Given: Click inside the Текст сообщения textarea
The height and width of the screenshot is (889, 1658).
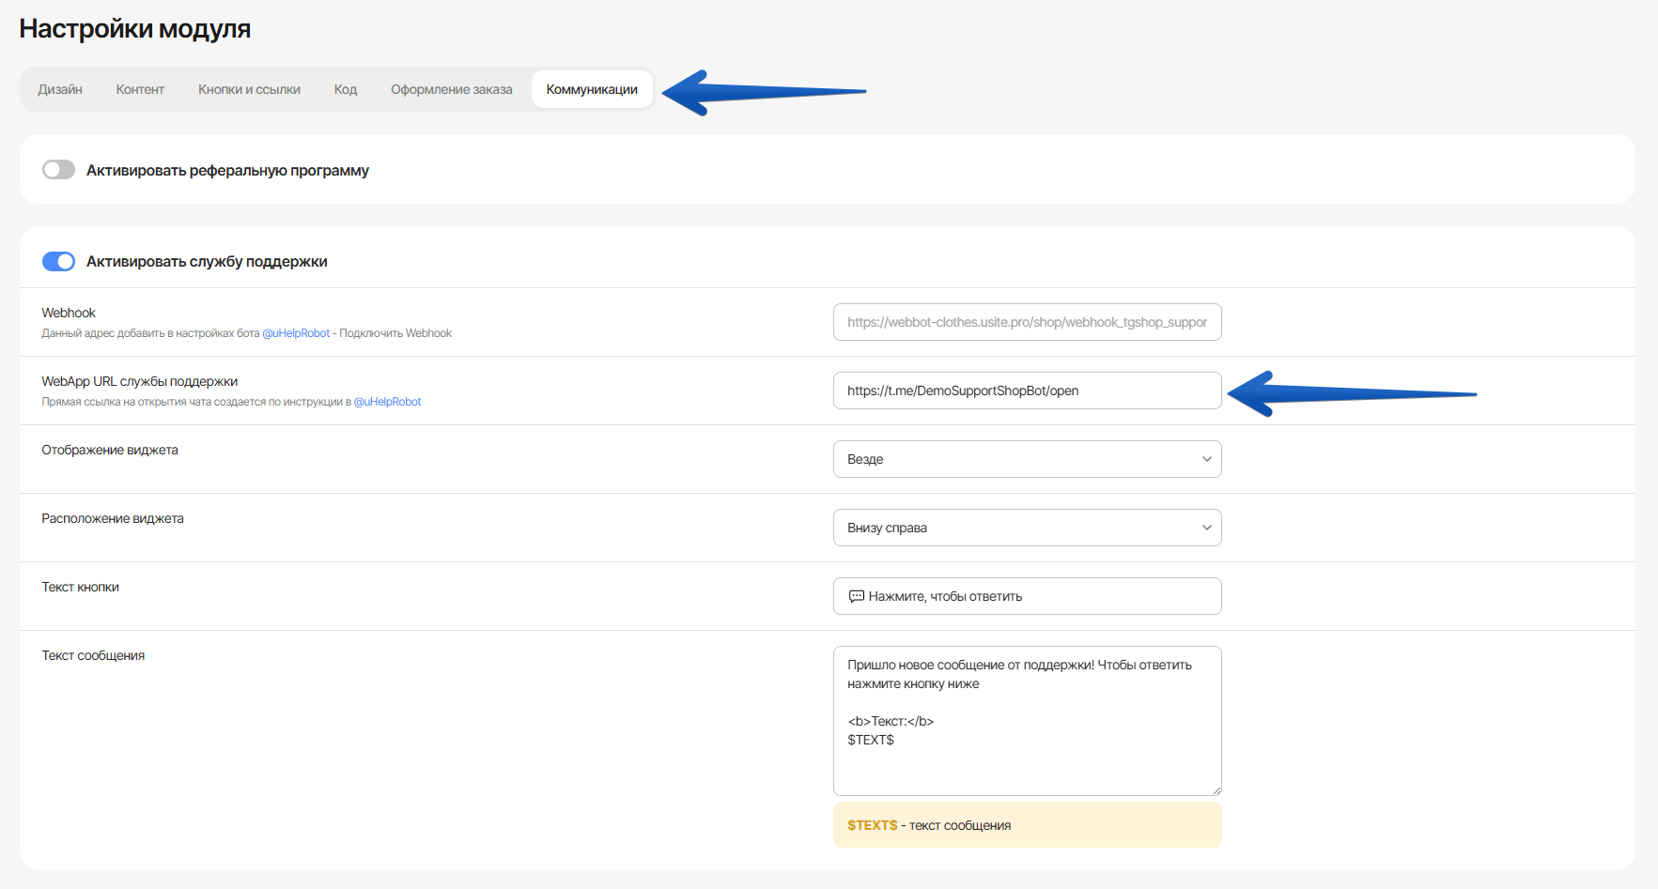Looking at the screenshot, I should [x=1027, y=721].
